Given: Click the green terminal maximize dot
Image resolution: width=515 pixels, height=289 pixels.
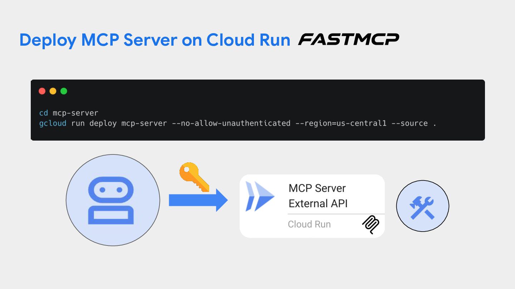Looking at the screenshot, I should point(64,91).
